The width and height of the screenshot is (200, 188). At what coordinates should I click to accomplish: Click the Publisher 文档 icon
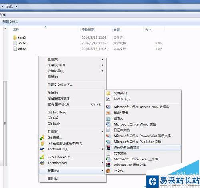[x=108, y=142]
